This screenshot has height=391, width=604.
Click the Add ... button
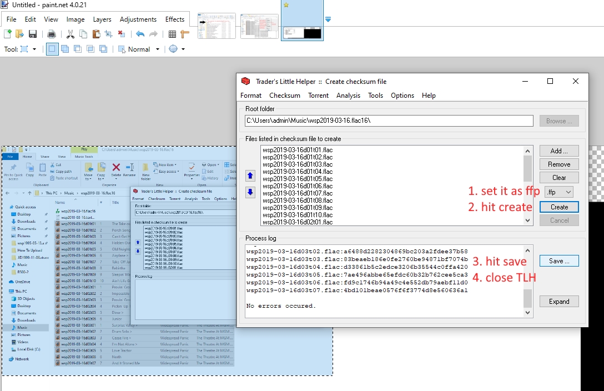click(559, 151)
